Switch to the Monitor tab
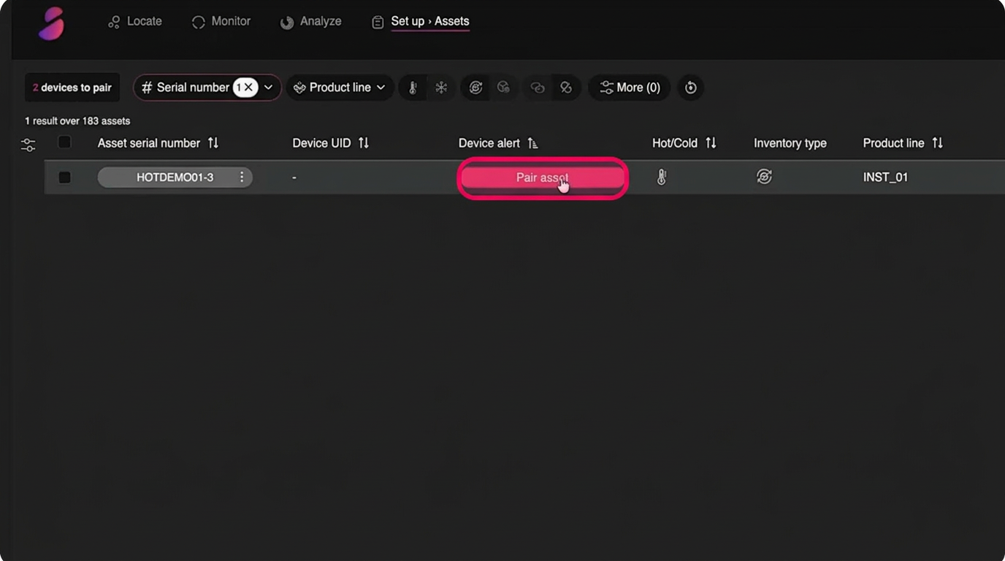This screenshot has width=1005, height=561. pyautogui.click(x=221, y=21)
